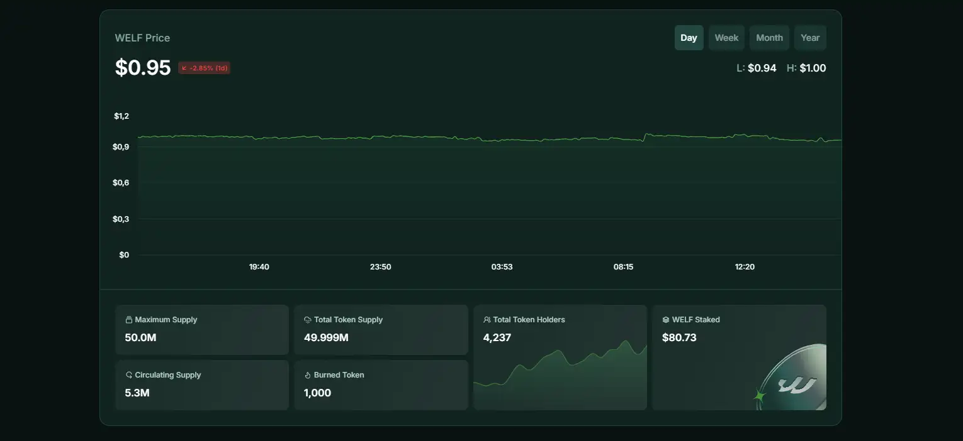Click the Total Token Supply icon
The width and height of the screenshot is (963, 441).
(308, 320)
